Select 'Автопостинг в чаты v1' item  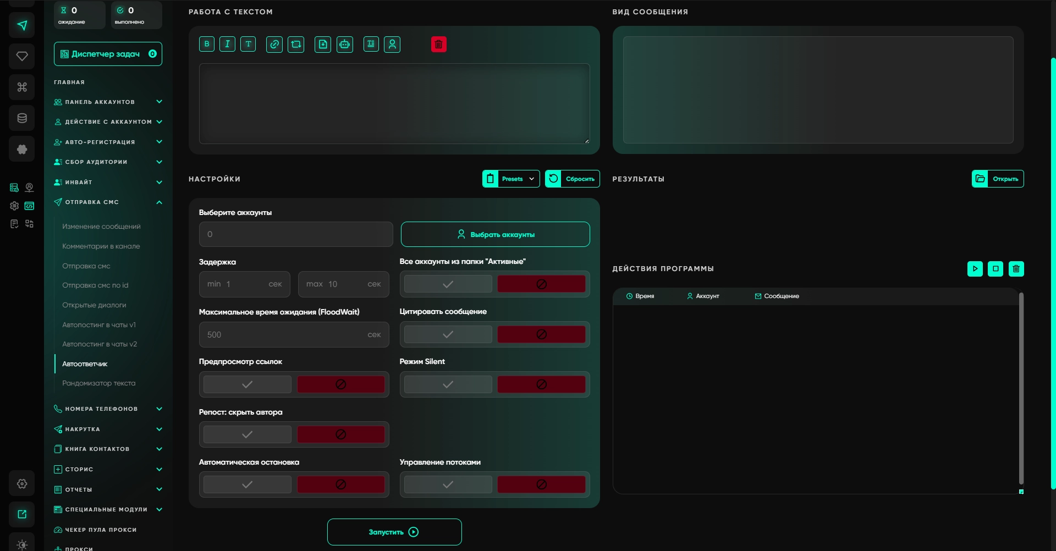99,325
